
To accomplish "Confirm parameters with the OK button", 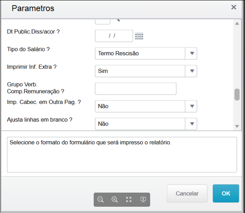I will (x=226, y=193).
